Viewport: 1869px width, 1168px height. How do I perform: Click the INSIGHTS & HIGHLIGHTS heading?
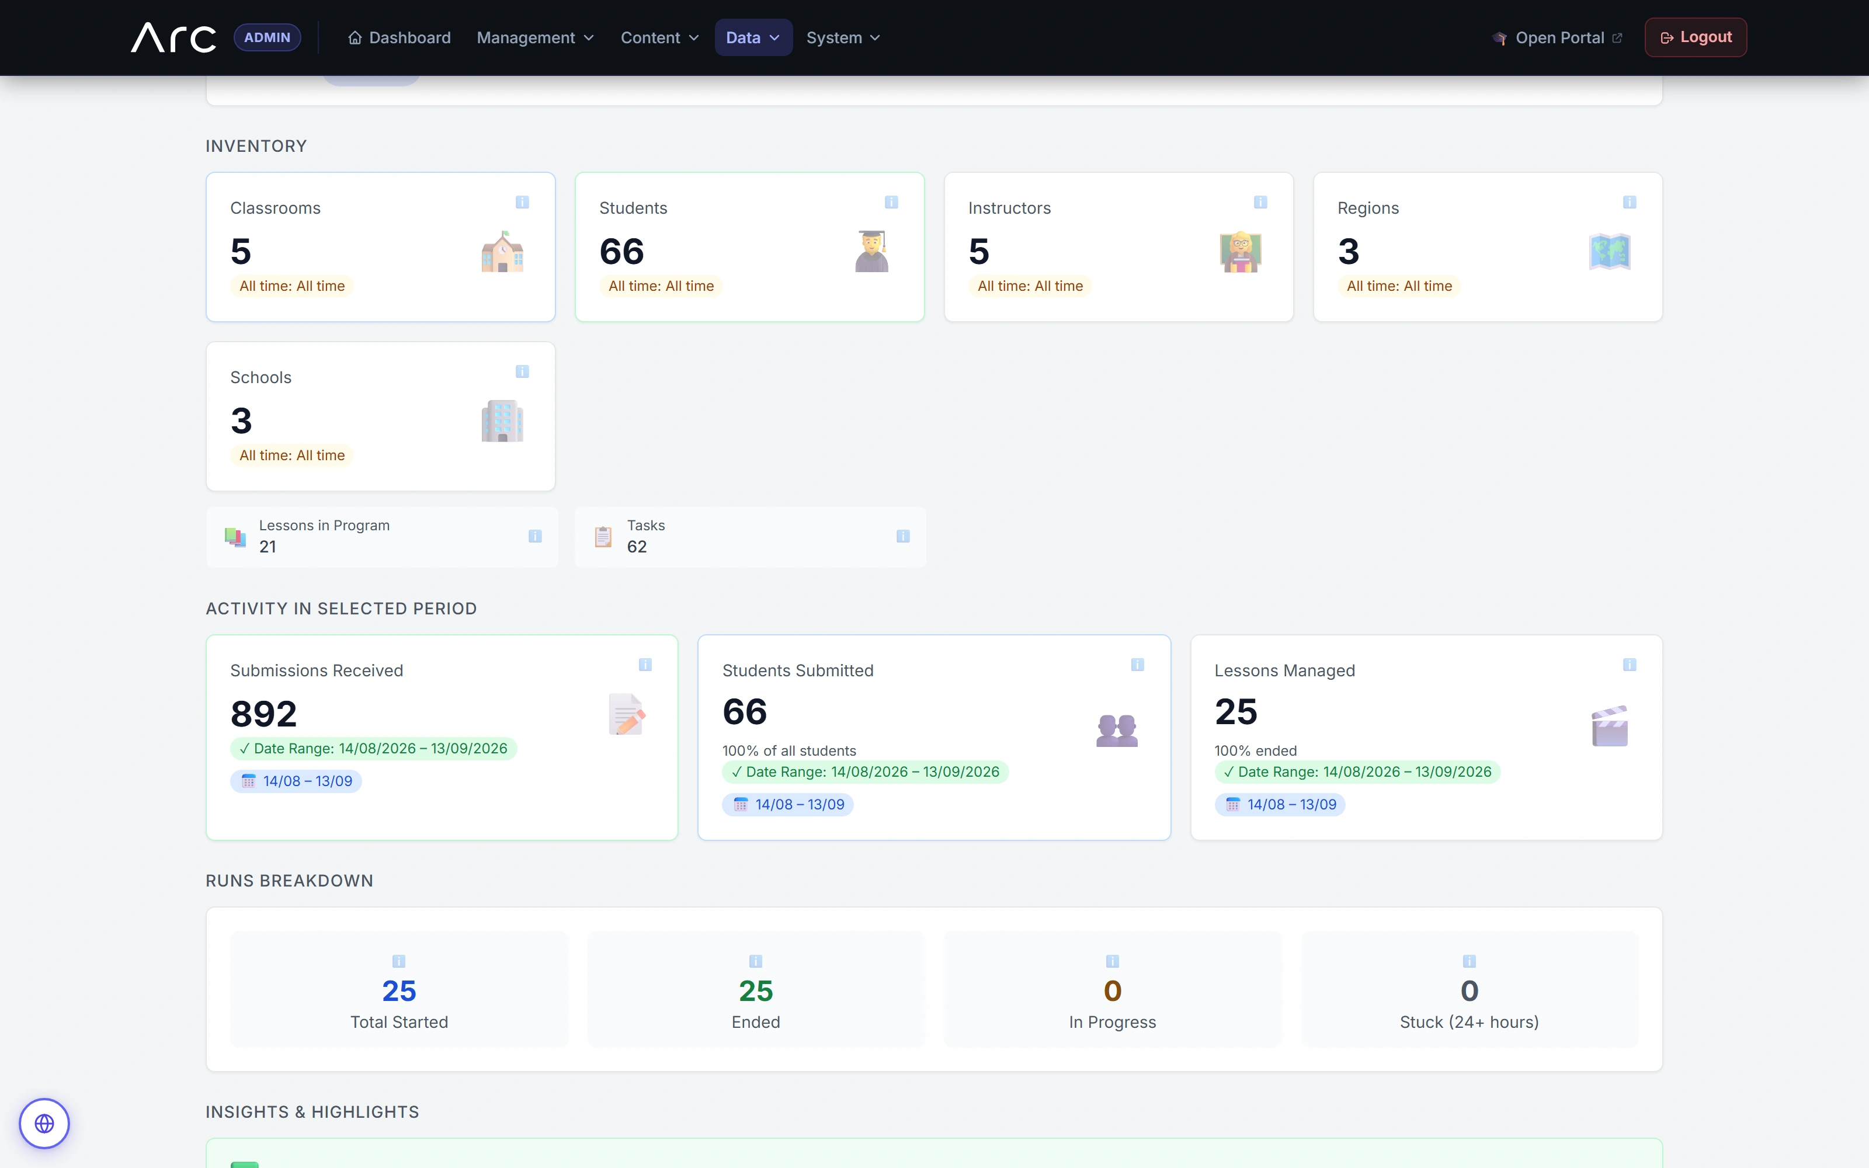(x=312, y=1113)
